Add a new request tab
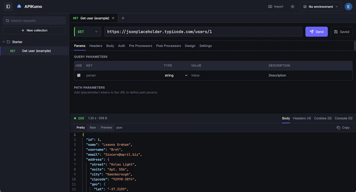Image resolution: width=356 pixels, height=192 pixels. click(123, 18)
